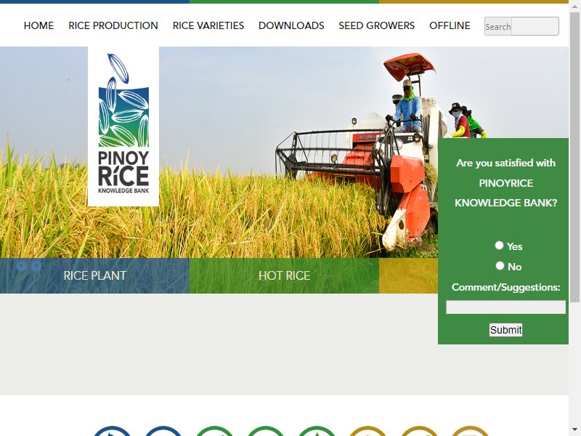Screen dimensions: 581x436
Task: Show previous banner slide with left arrow
Action: click(22, 266)
